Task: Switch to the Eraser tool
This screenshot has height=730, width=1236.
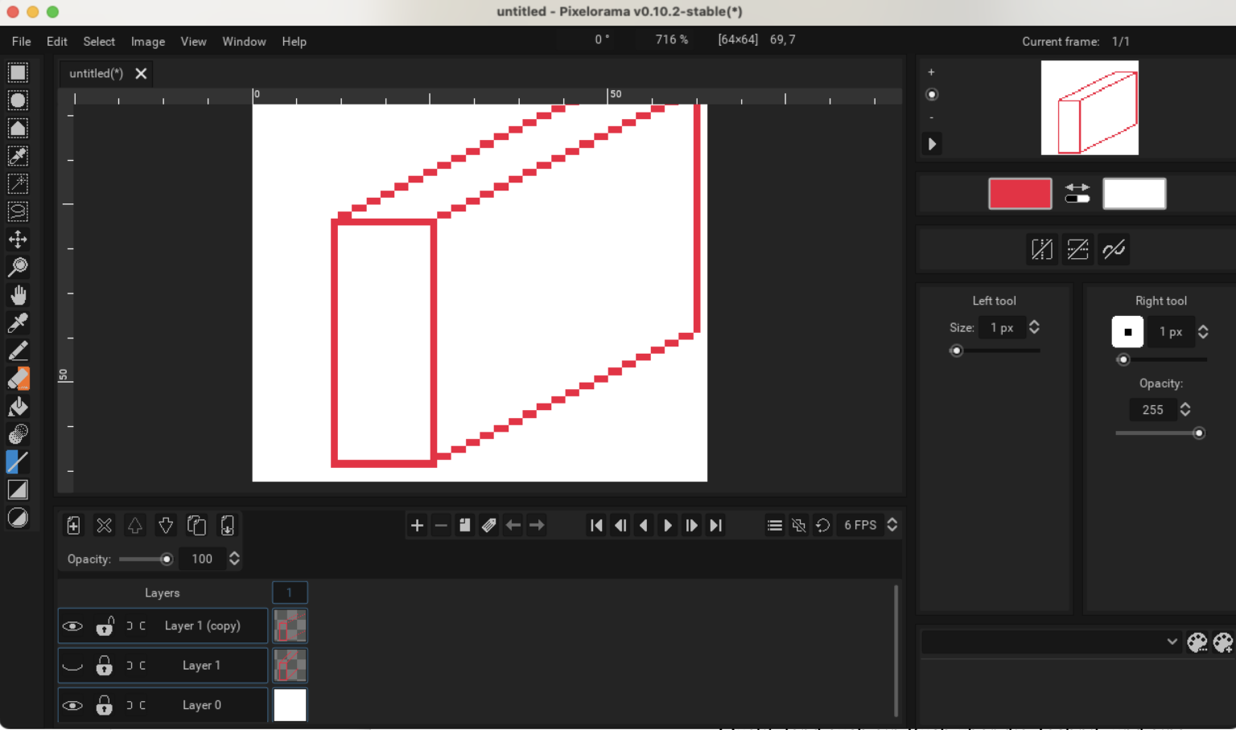Action: pyautogui.click(x=18, y=379)
